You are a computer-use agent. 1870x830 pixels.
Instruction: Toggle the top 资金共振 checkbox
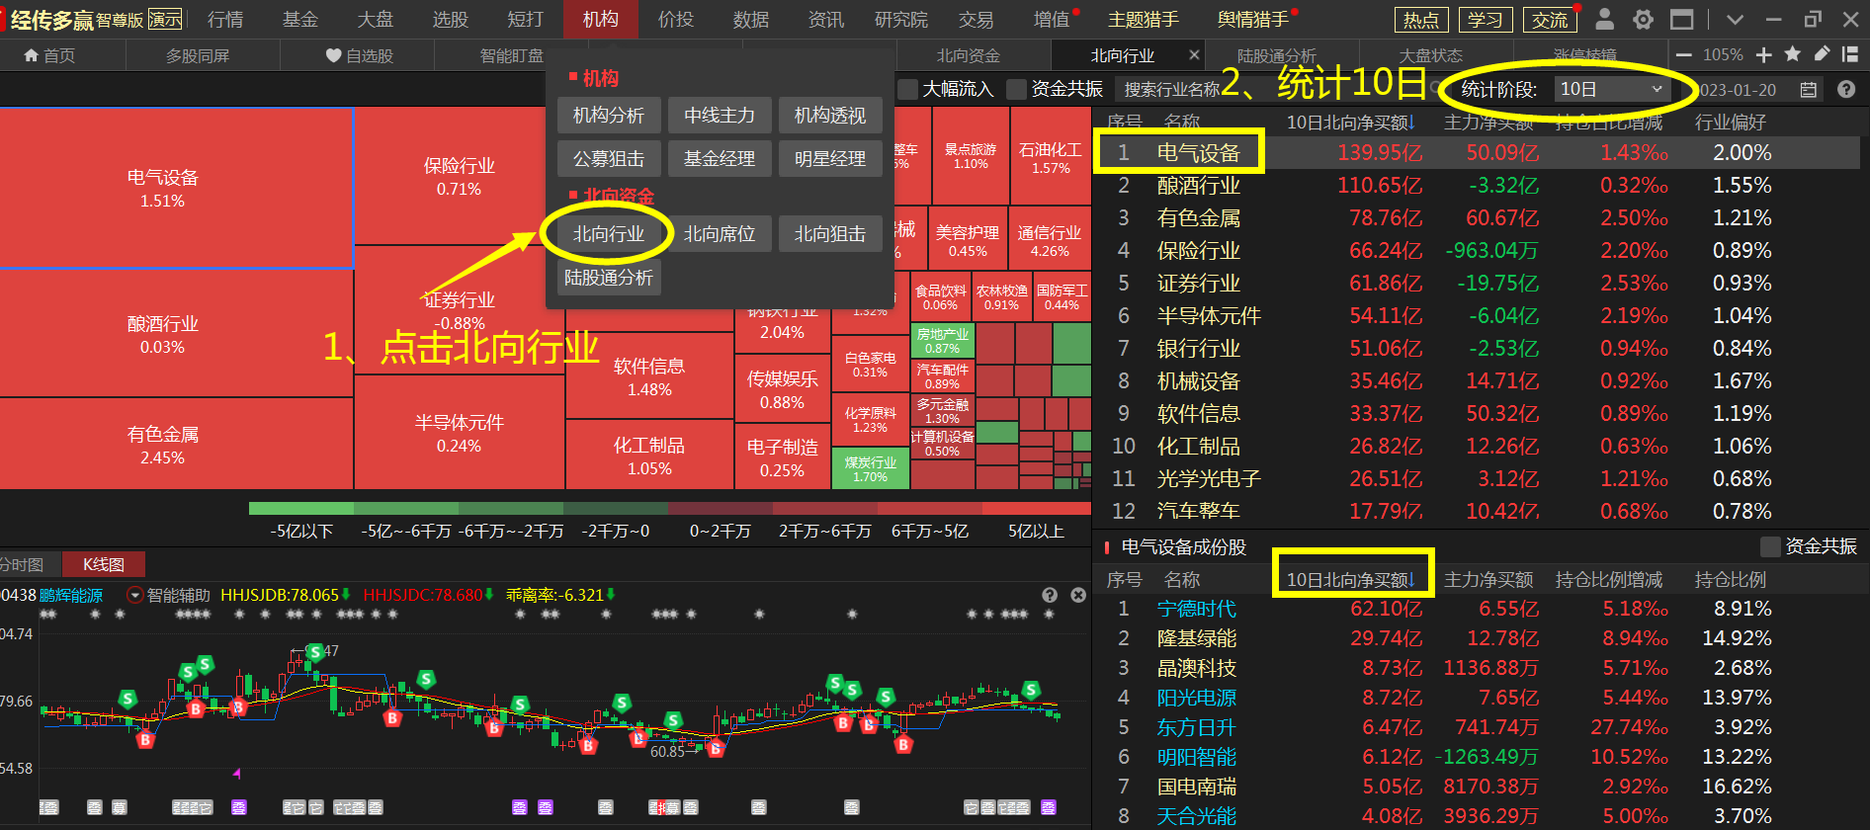coord(1016,90)
